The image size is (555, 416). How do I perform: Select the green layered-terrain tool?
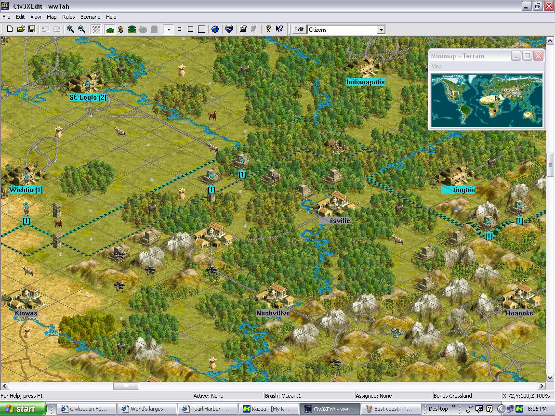coord(132,29)
